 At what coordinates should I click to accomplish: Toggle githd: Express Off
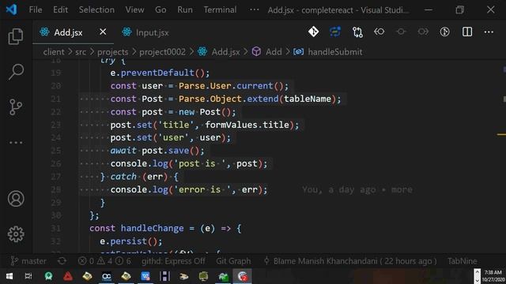tap(173, 261)
